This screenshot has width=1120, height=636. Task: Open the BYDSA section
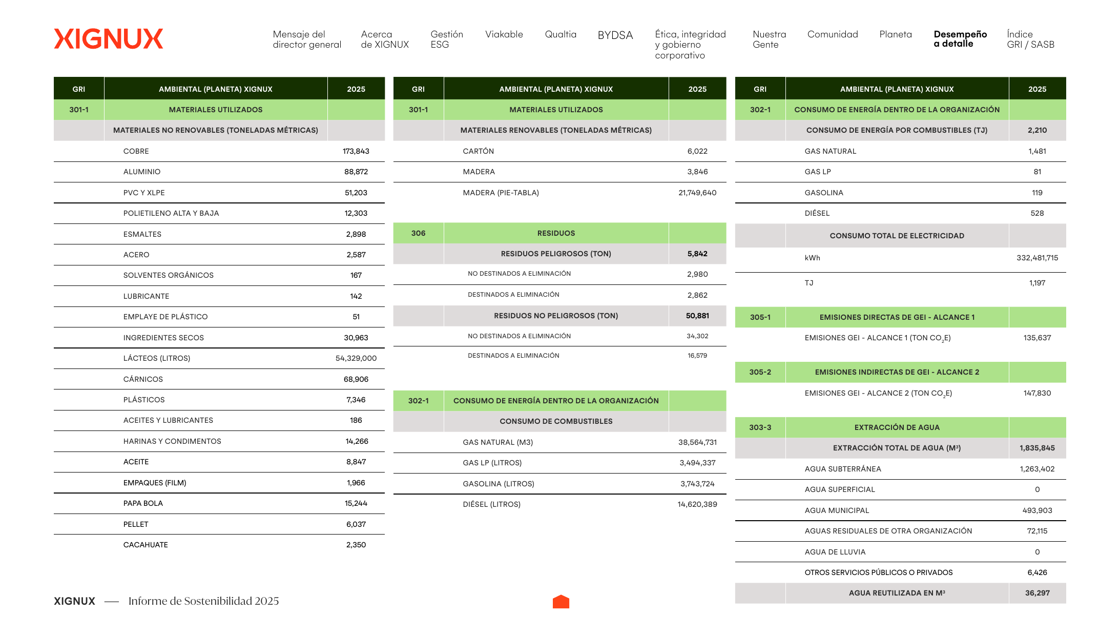(x=615, y=35)
